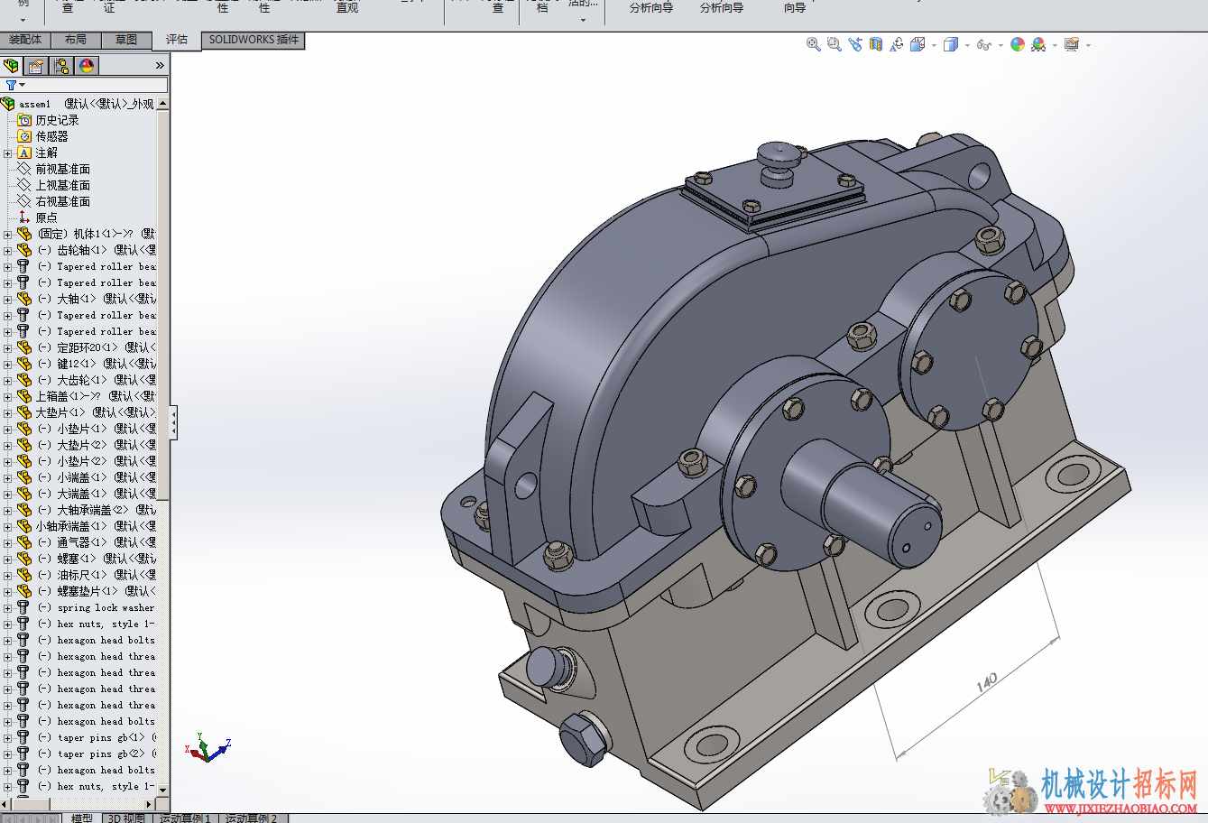This screenshot has width=1208, height=823.
Task: Click the Section View icon
Action: 876,44
